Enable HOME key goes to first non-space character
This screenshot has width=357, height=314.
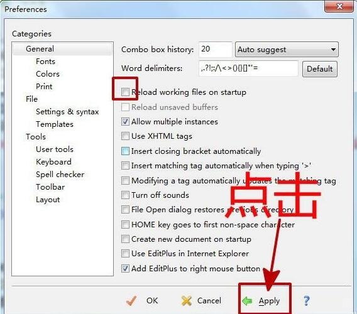tap(125, 225)
